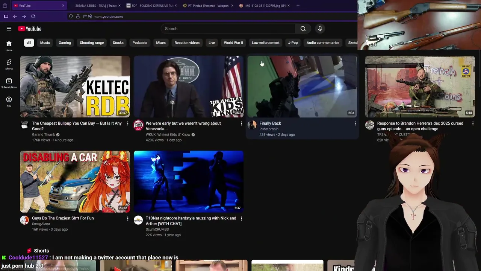Select the J-Pop chip
Image resolution: width=481 pixels, height=271 pixels.
click(x=293, y=43)
